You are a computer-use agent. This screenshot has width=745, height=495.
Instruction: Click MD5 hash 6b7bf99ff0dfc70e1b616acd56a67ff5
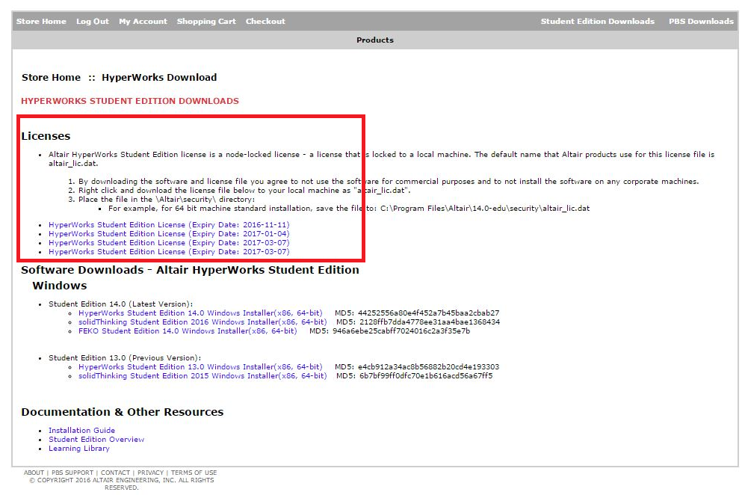pyautogui.click(x=426, y=375)
